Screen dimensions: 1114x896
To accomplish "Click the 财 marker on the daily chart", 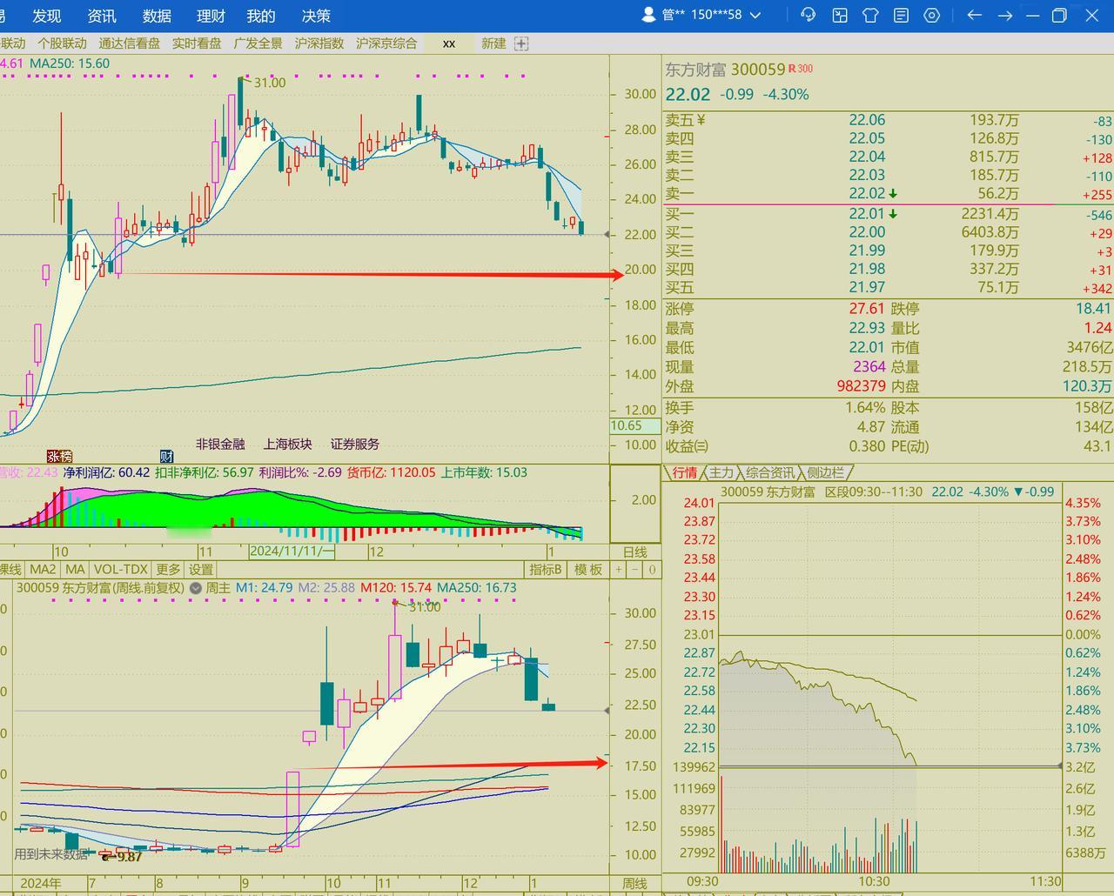I will click(166, 456).
